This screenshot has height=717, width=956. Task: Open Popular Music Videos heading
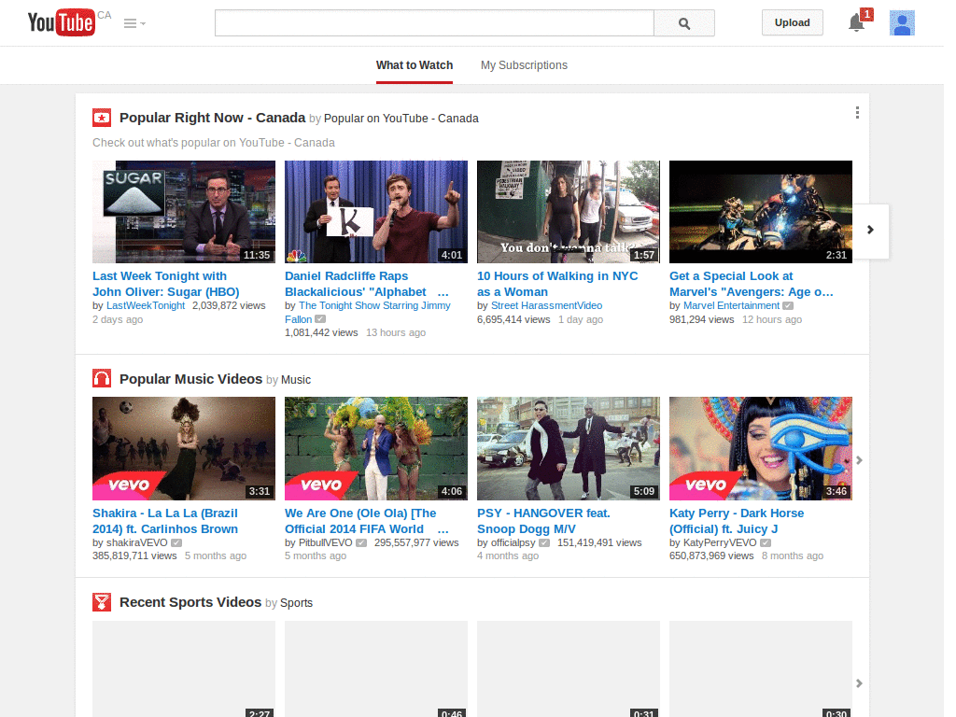(190, 379)
